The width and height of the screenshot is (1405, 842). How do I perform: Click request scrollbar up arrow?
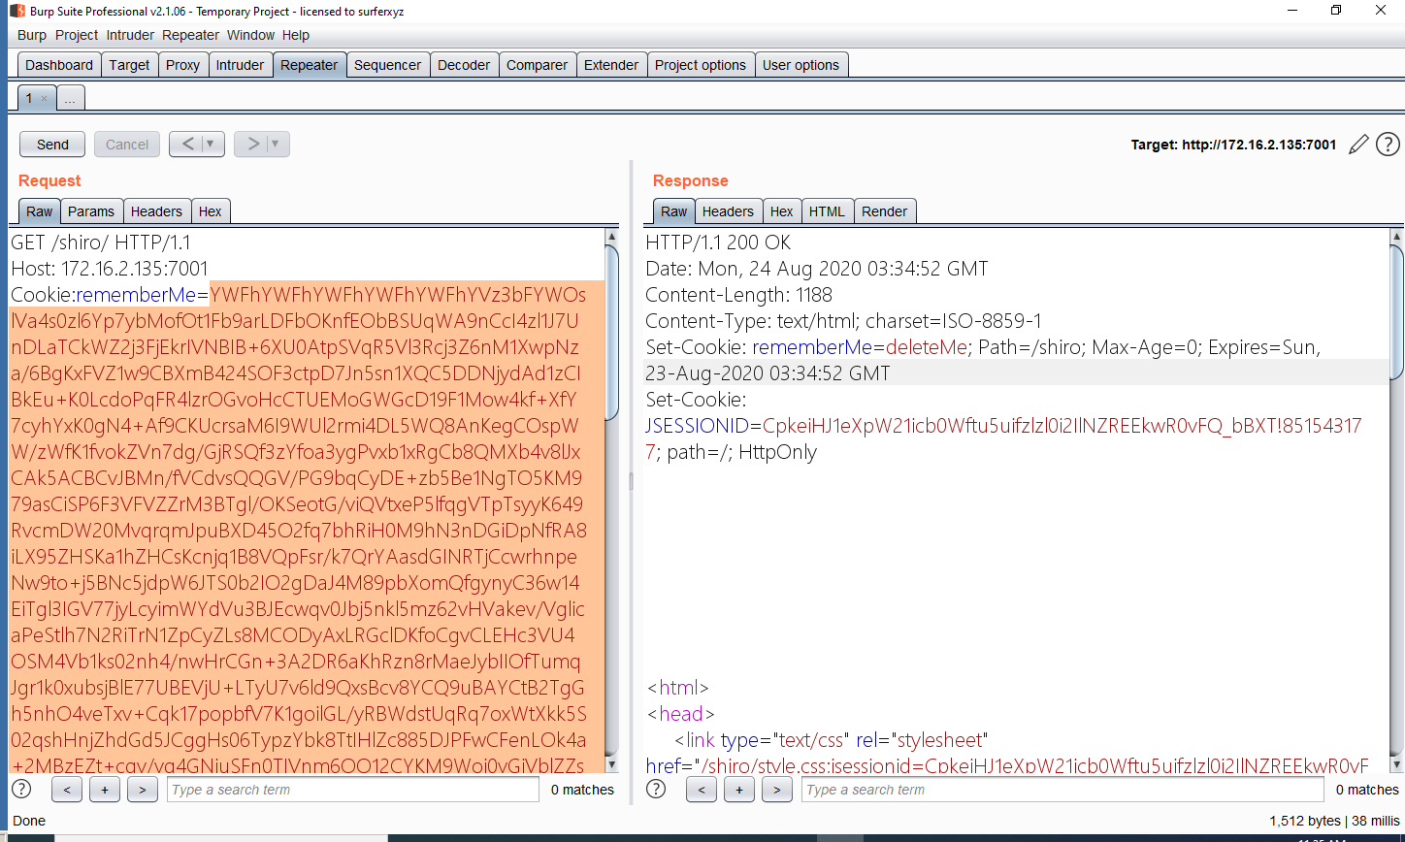611,236
